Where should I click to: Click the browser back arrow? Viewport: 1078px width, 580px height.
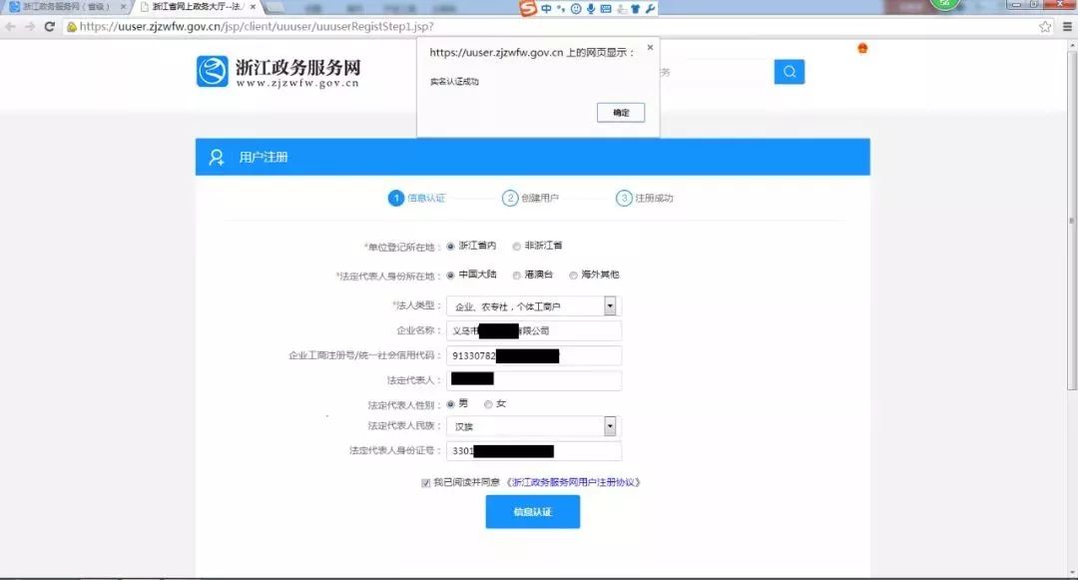tap(10, 27)
